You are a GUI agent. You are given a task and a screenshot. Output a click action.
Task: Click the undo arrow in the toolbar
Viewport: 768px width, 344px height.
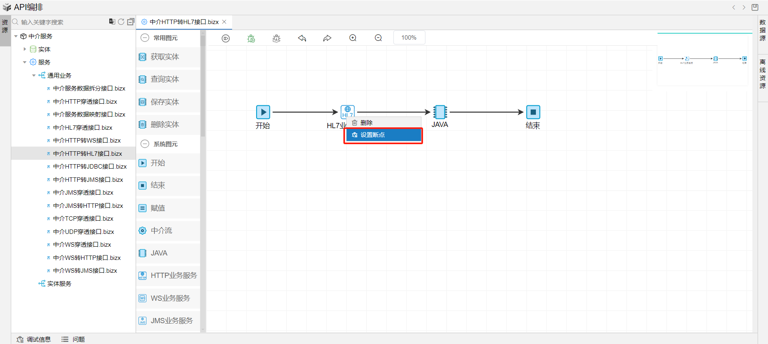click(x=302, y=38)
